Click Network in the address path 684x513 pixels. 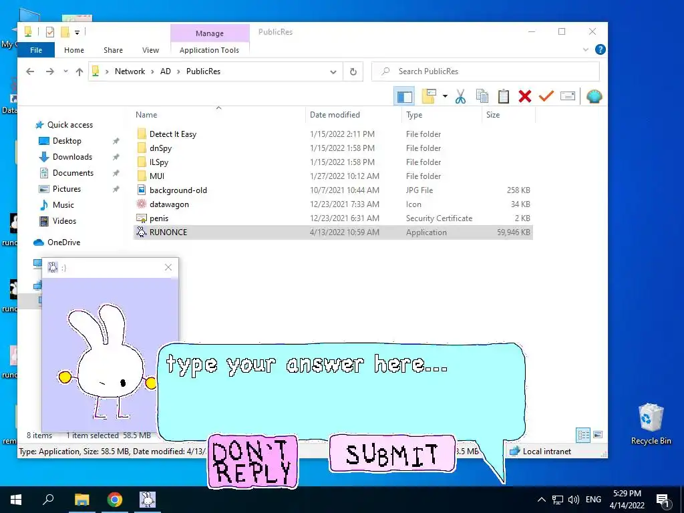(x=130, y=71)
